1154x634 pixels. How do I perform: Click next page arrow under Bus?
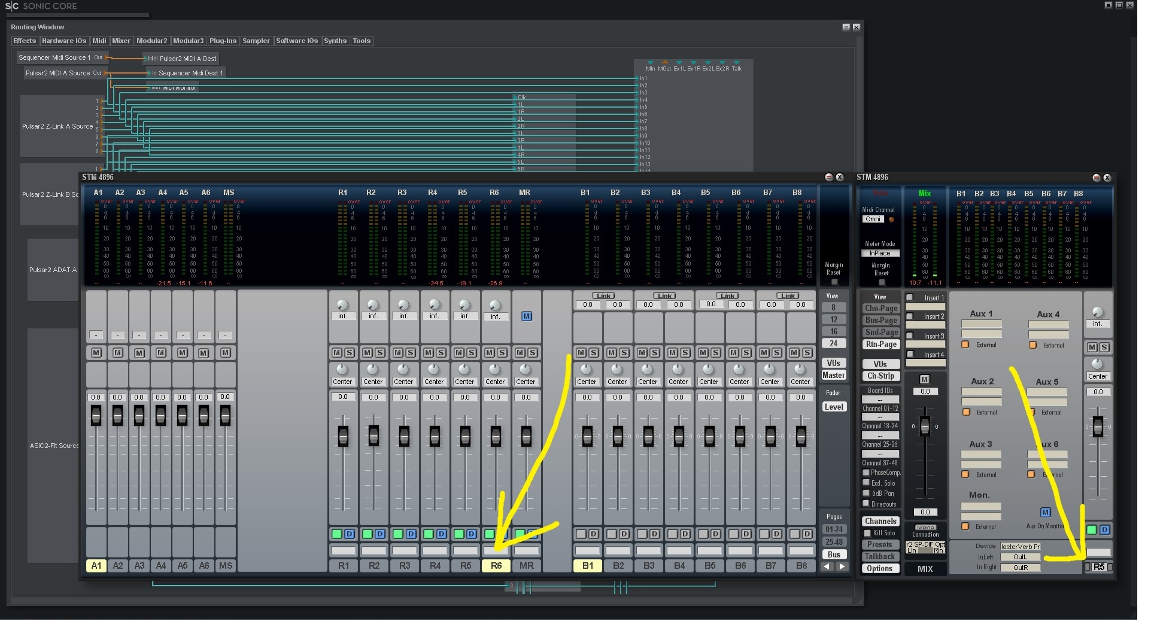click(842, 566)
